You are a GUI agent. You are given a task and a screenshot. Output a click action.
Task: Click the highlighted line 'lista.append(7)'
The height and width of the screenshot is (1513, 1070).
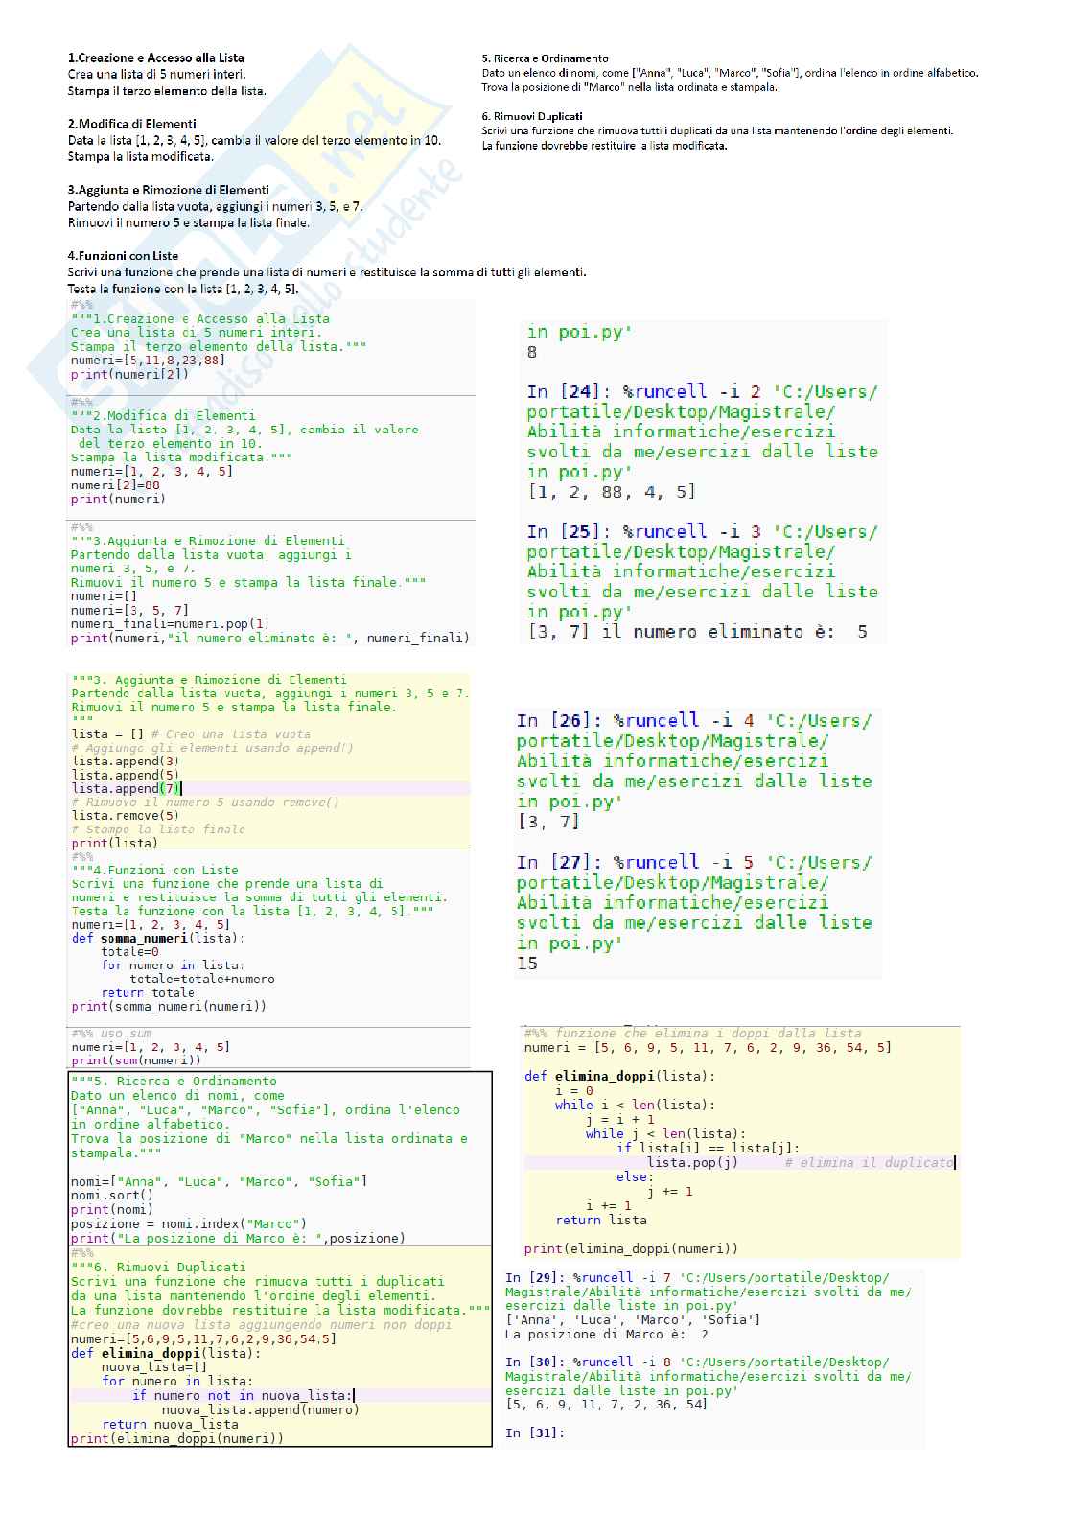click(126, 788)
